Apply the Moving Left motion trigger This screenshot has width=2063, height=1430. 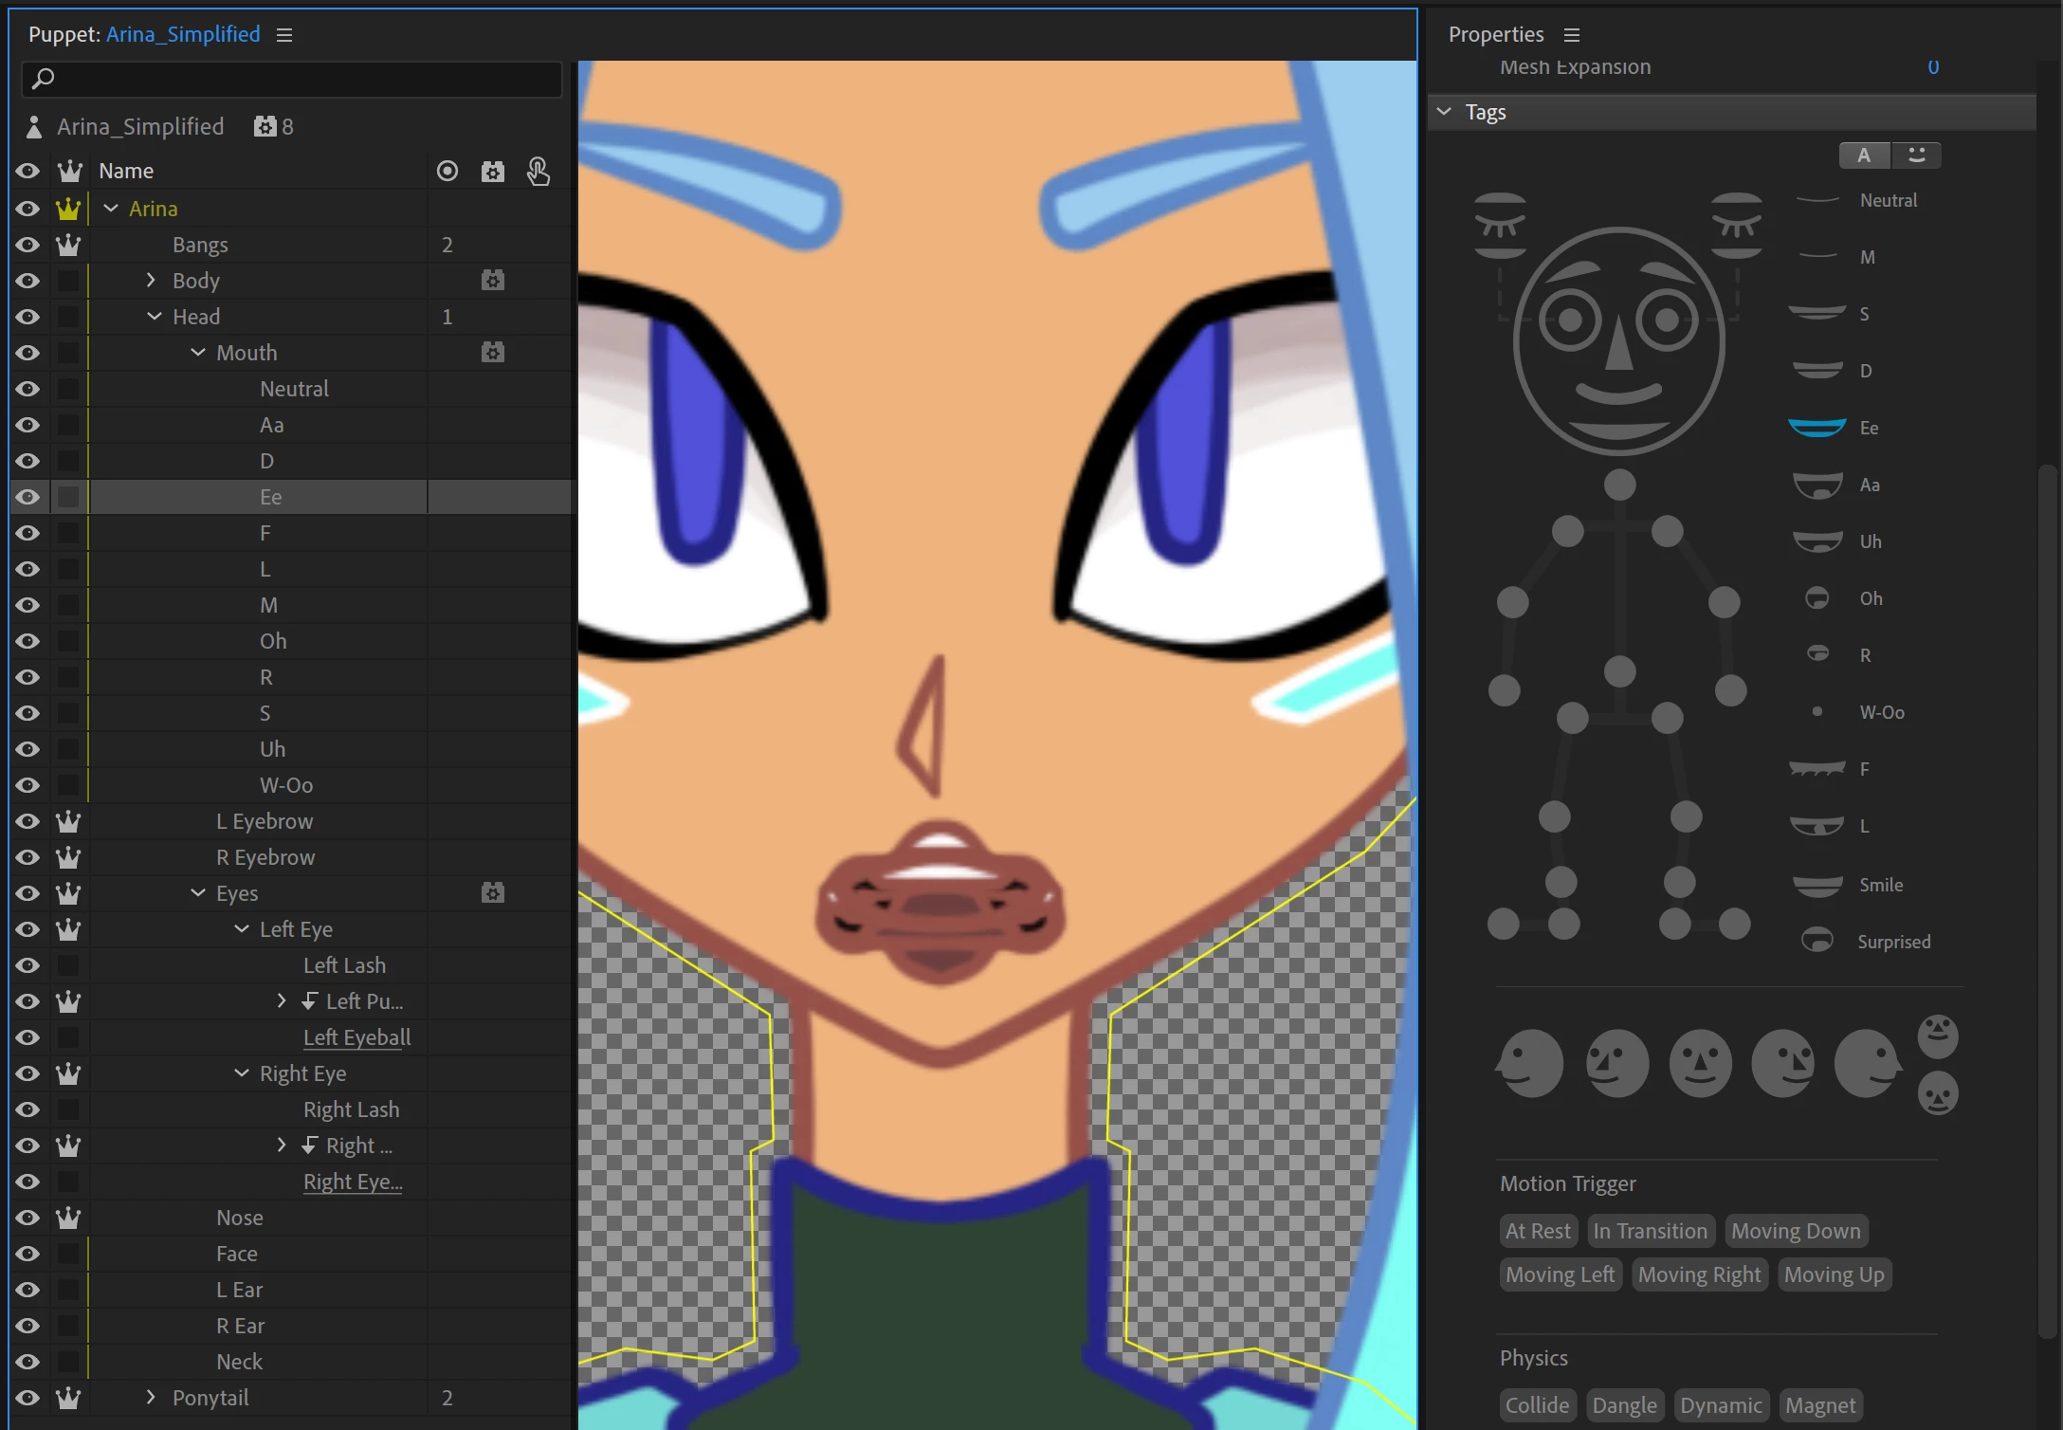pos(1560,1274)
